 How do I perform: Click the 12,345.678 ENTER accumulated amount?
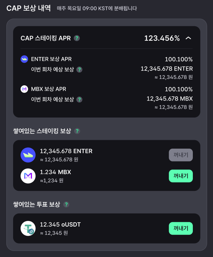pyautogui.click(x=66, y=151)
